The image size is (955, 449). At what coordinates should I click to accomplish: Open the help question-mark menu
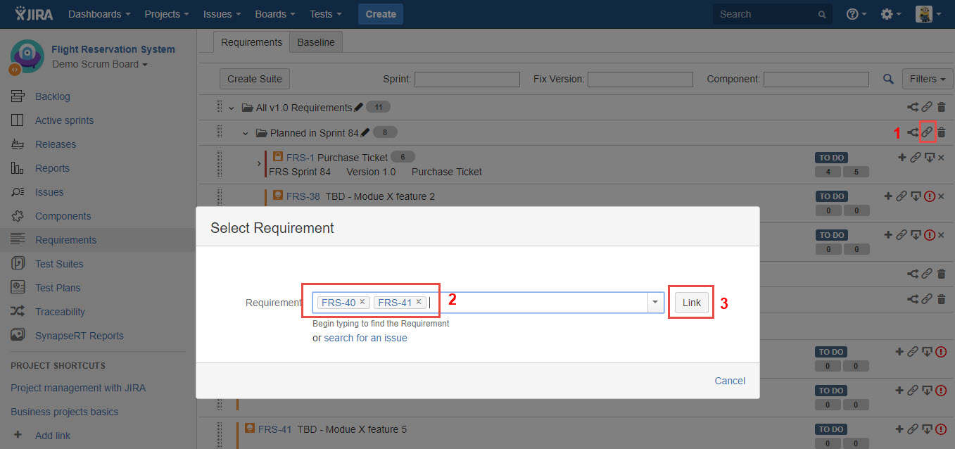tap(856, 14)
